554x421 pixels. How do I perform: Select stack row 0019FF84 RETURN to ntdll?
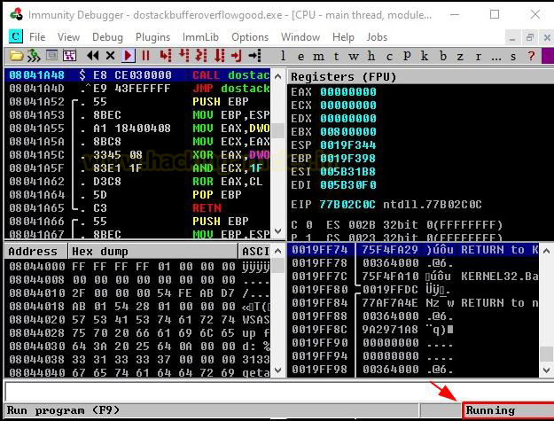[x=413, y=303]
